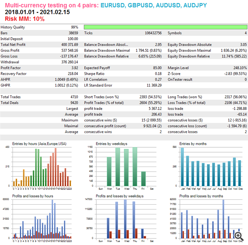Viewport: 248px width, 245px height.
Task: Select LR Correlation value '0.27'
Action: coord(158,80)
